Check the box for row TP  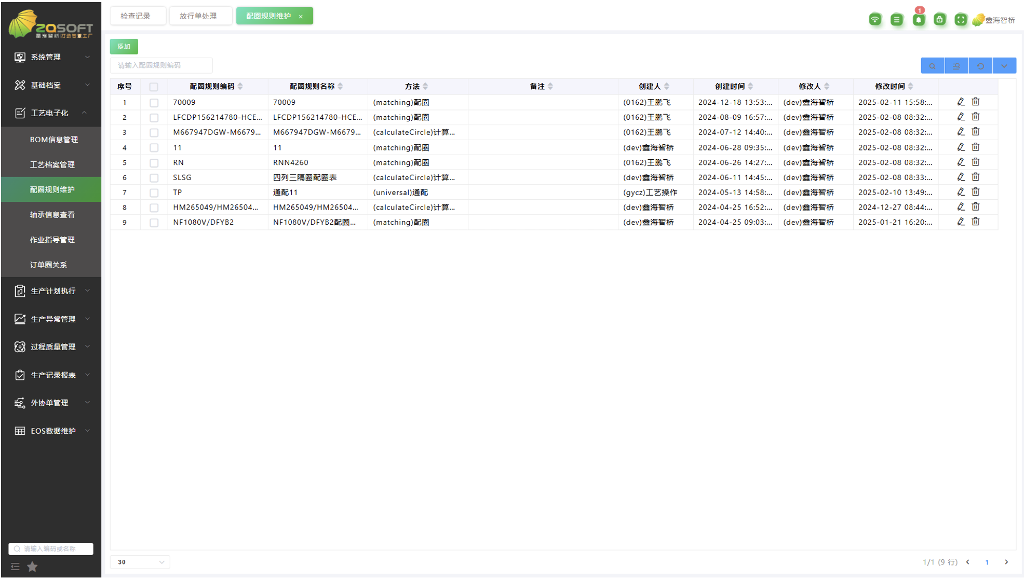pyautogui.click(x=154, y=192)
